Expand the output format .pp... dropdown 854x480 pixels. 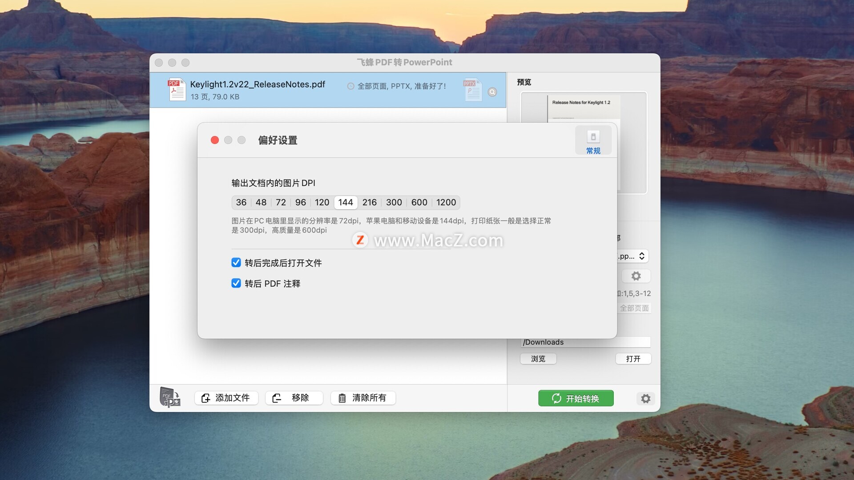point(633,256)
